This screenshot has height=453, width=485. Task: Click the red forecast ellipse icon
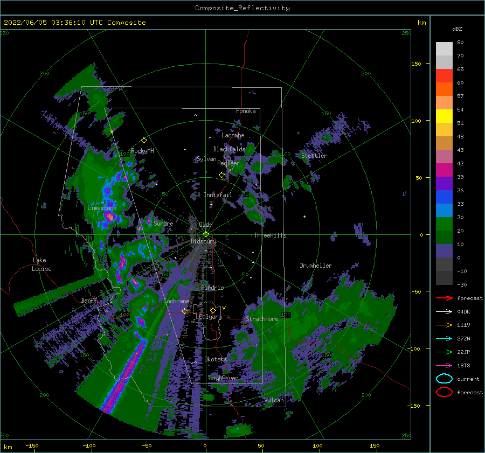[444, 392]
